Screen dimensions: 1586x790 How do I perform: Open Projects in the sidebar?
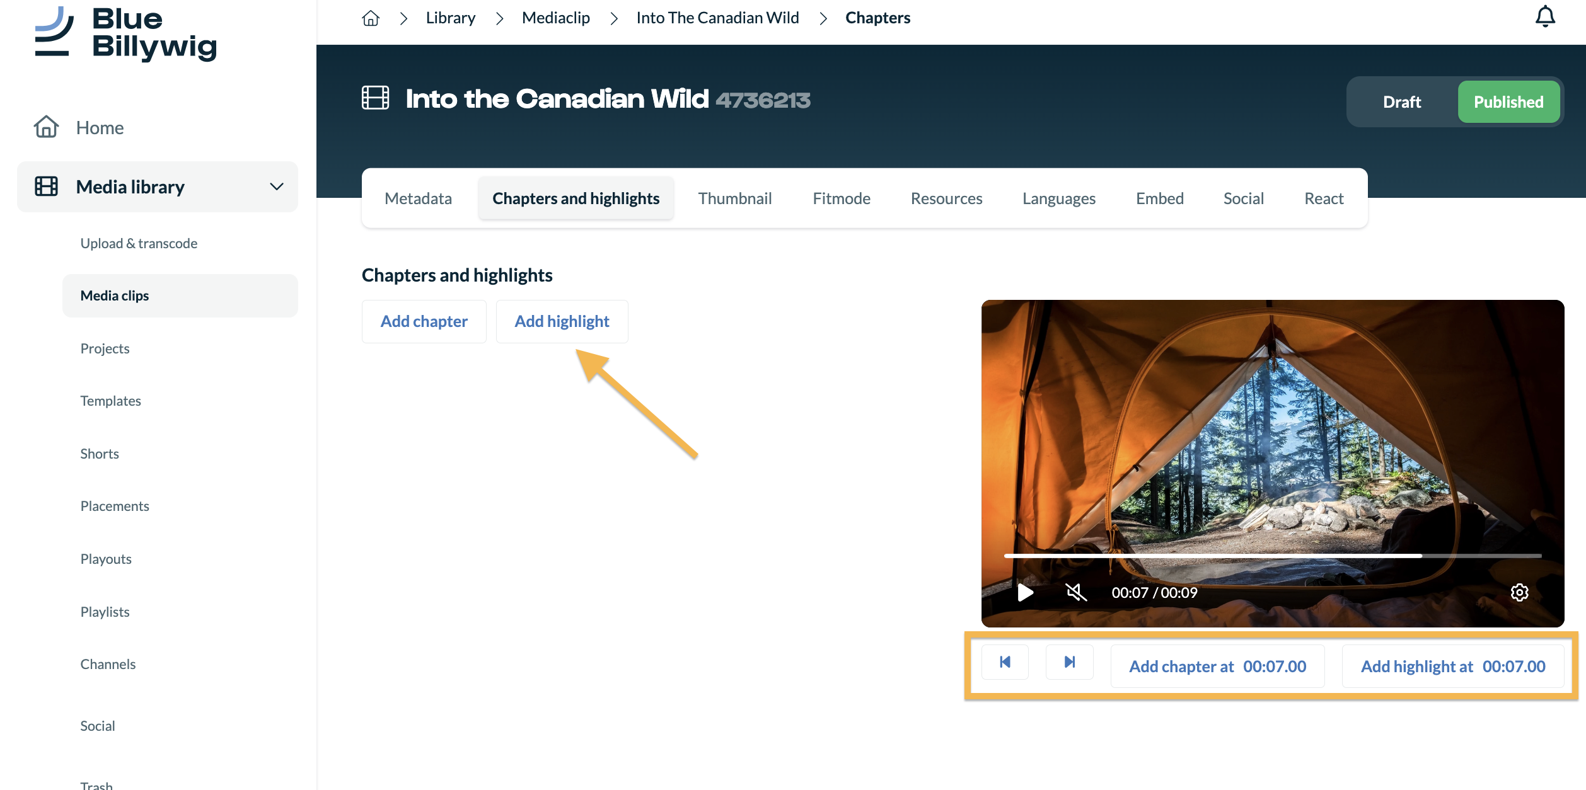coord(105,348)
